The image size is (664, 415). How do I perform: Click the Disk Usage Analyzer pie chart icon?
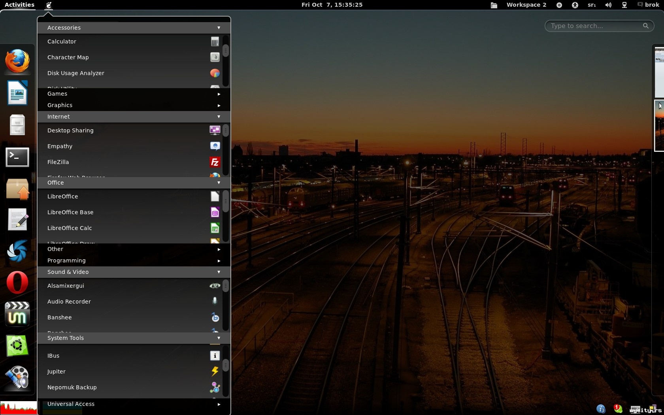point(215,73)
